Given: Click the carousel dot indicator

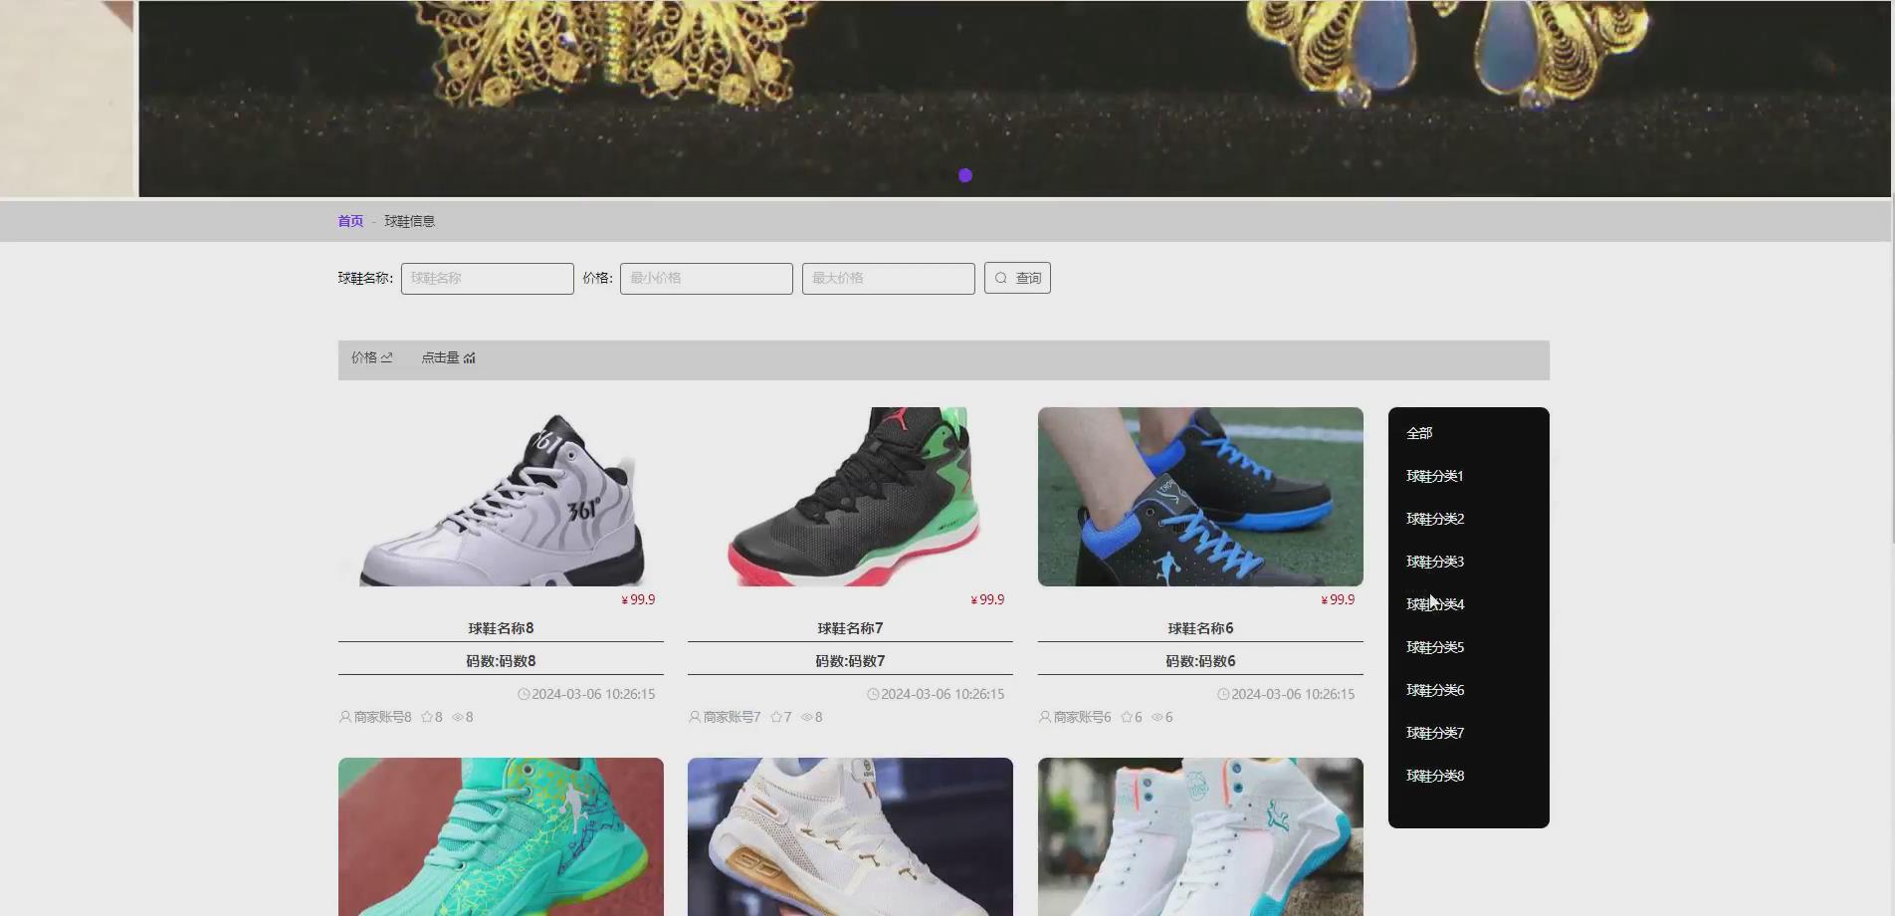Looking at the screenshot, I should [x=963, y=174].
